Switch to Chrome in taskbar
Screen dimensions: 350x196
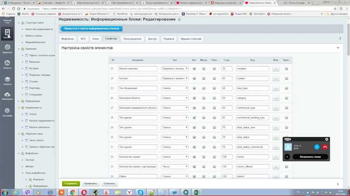[72, 192]
